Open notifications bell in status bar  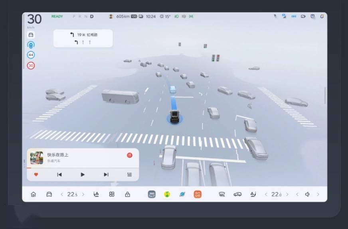tap(322, 17)
